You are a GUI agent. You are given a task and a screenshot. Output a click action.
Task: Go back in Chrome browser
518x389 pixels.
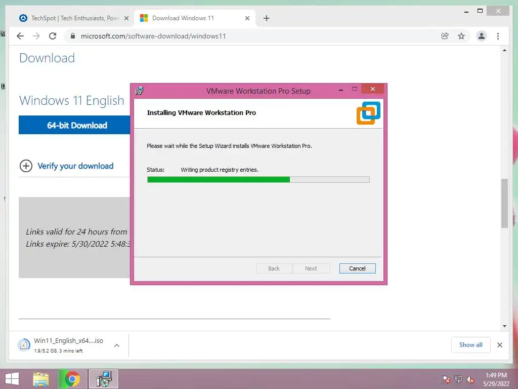[20, 36]
